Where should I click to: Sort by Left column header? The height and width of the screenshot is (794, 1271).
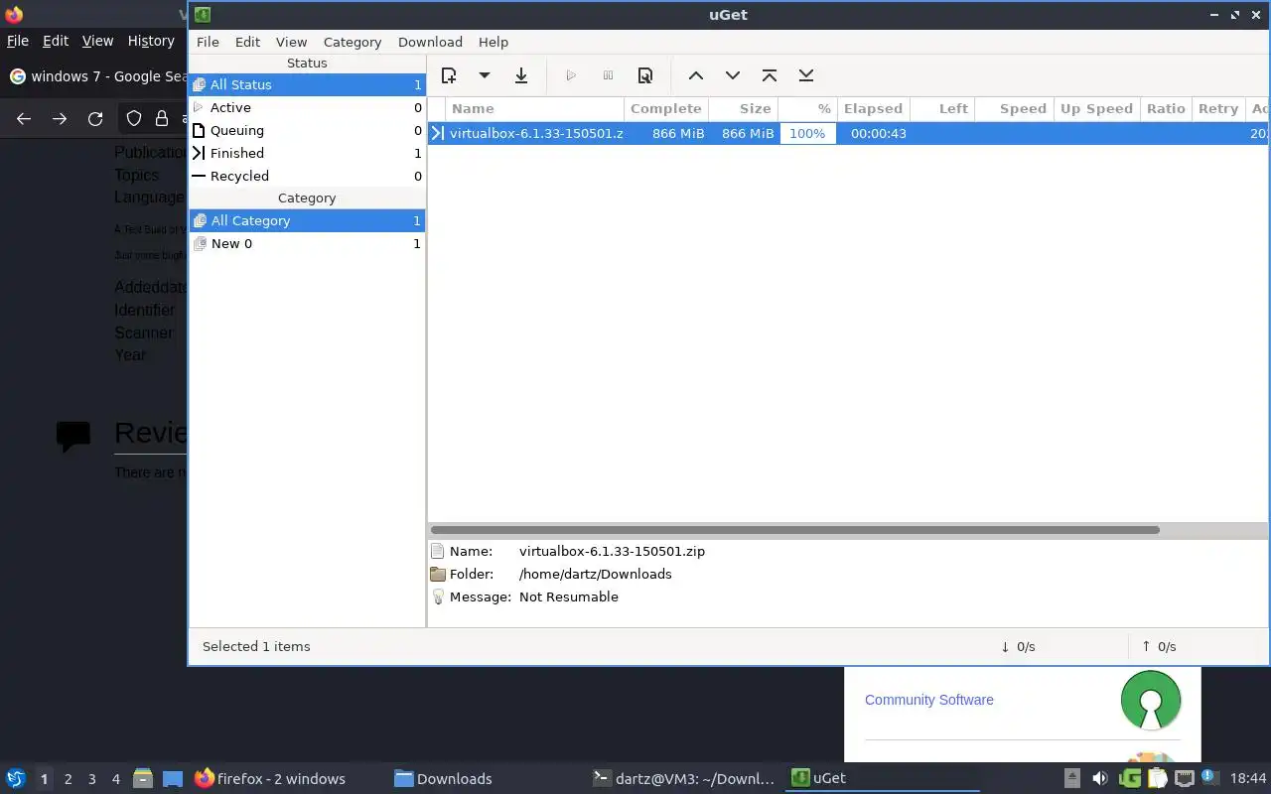[x=941, y=108]
